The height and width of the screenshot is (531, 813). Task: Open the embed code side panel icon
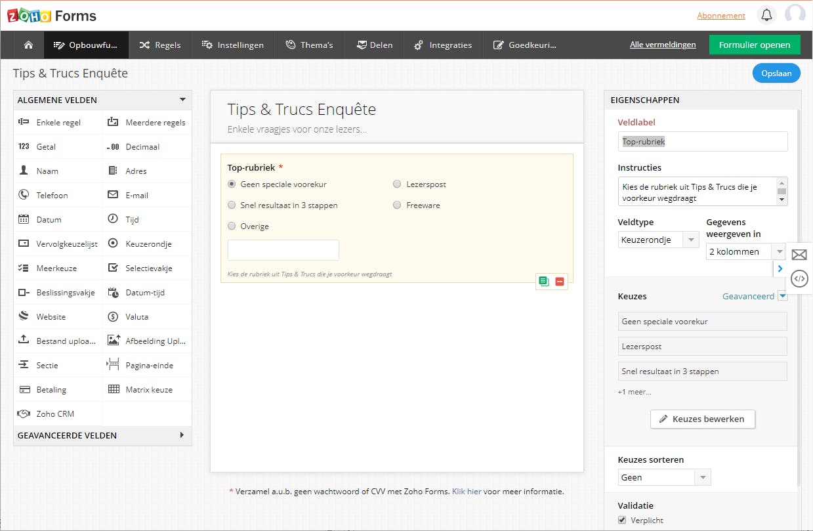(799, 279)
